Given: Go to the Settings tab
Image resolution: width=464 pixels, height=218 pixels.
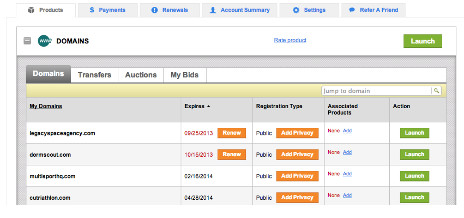Looking at the screenshot, I should [x=309, y=10].
